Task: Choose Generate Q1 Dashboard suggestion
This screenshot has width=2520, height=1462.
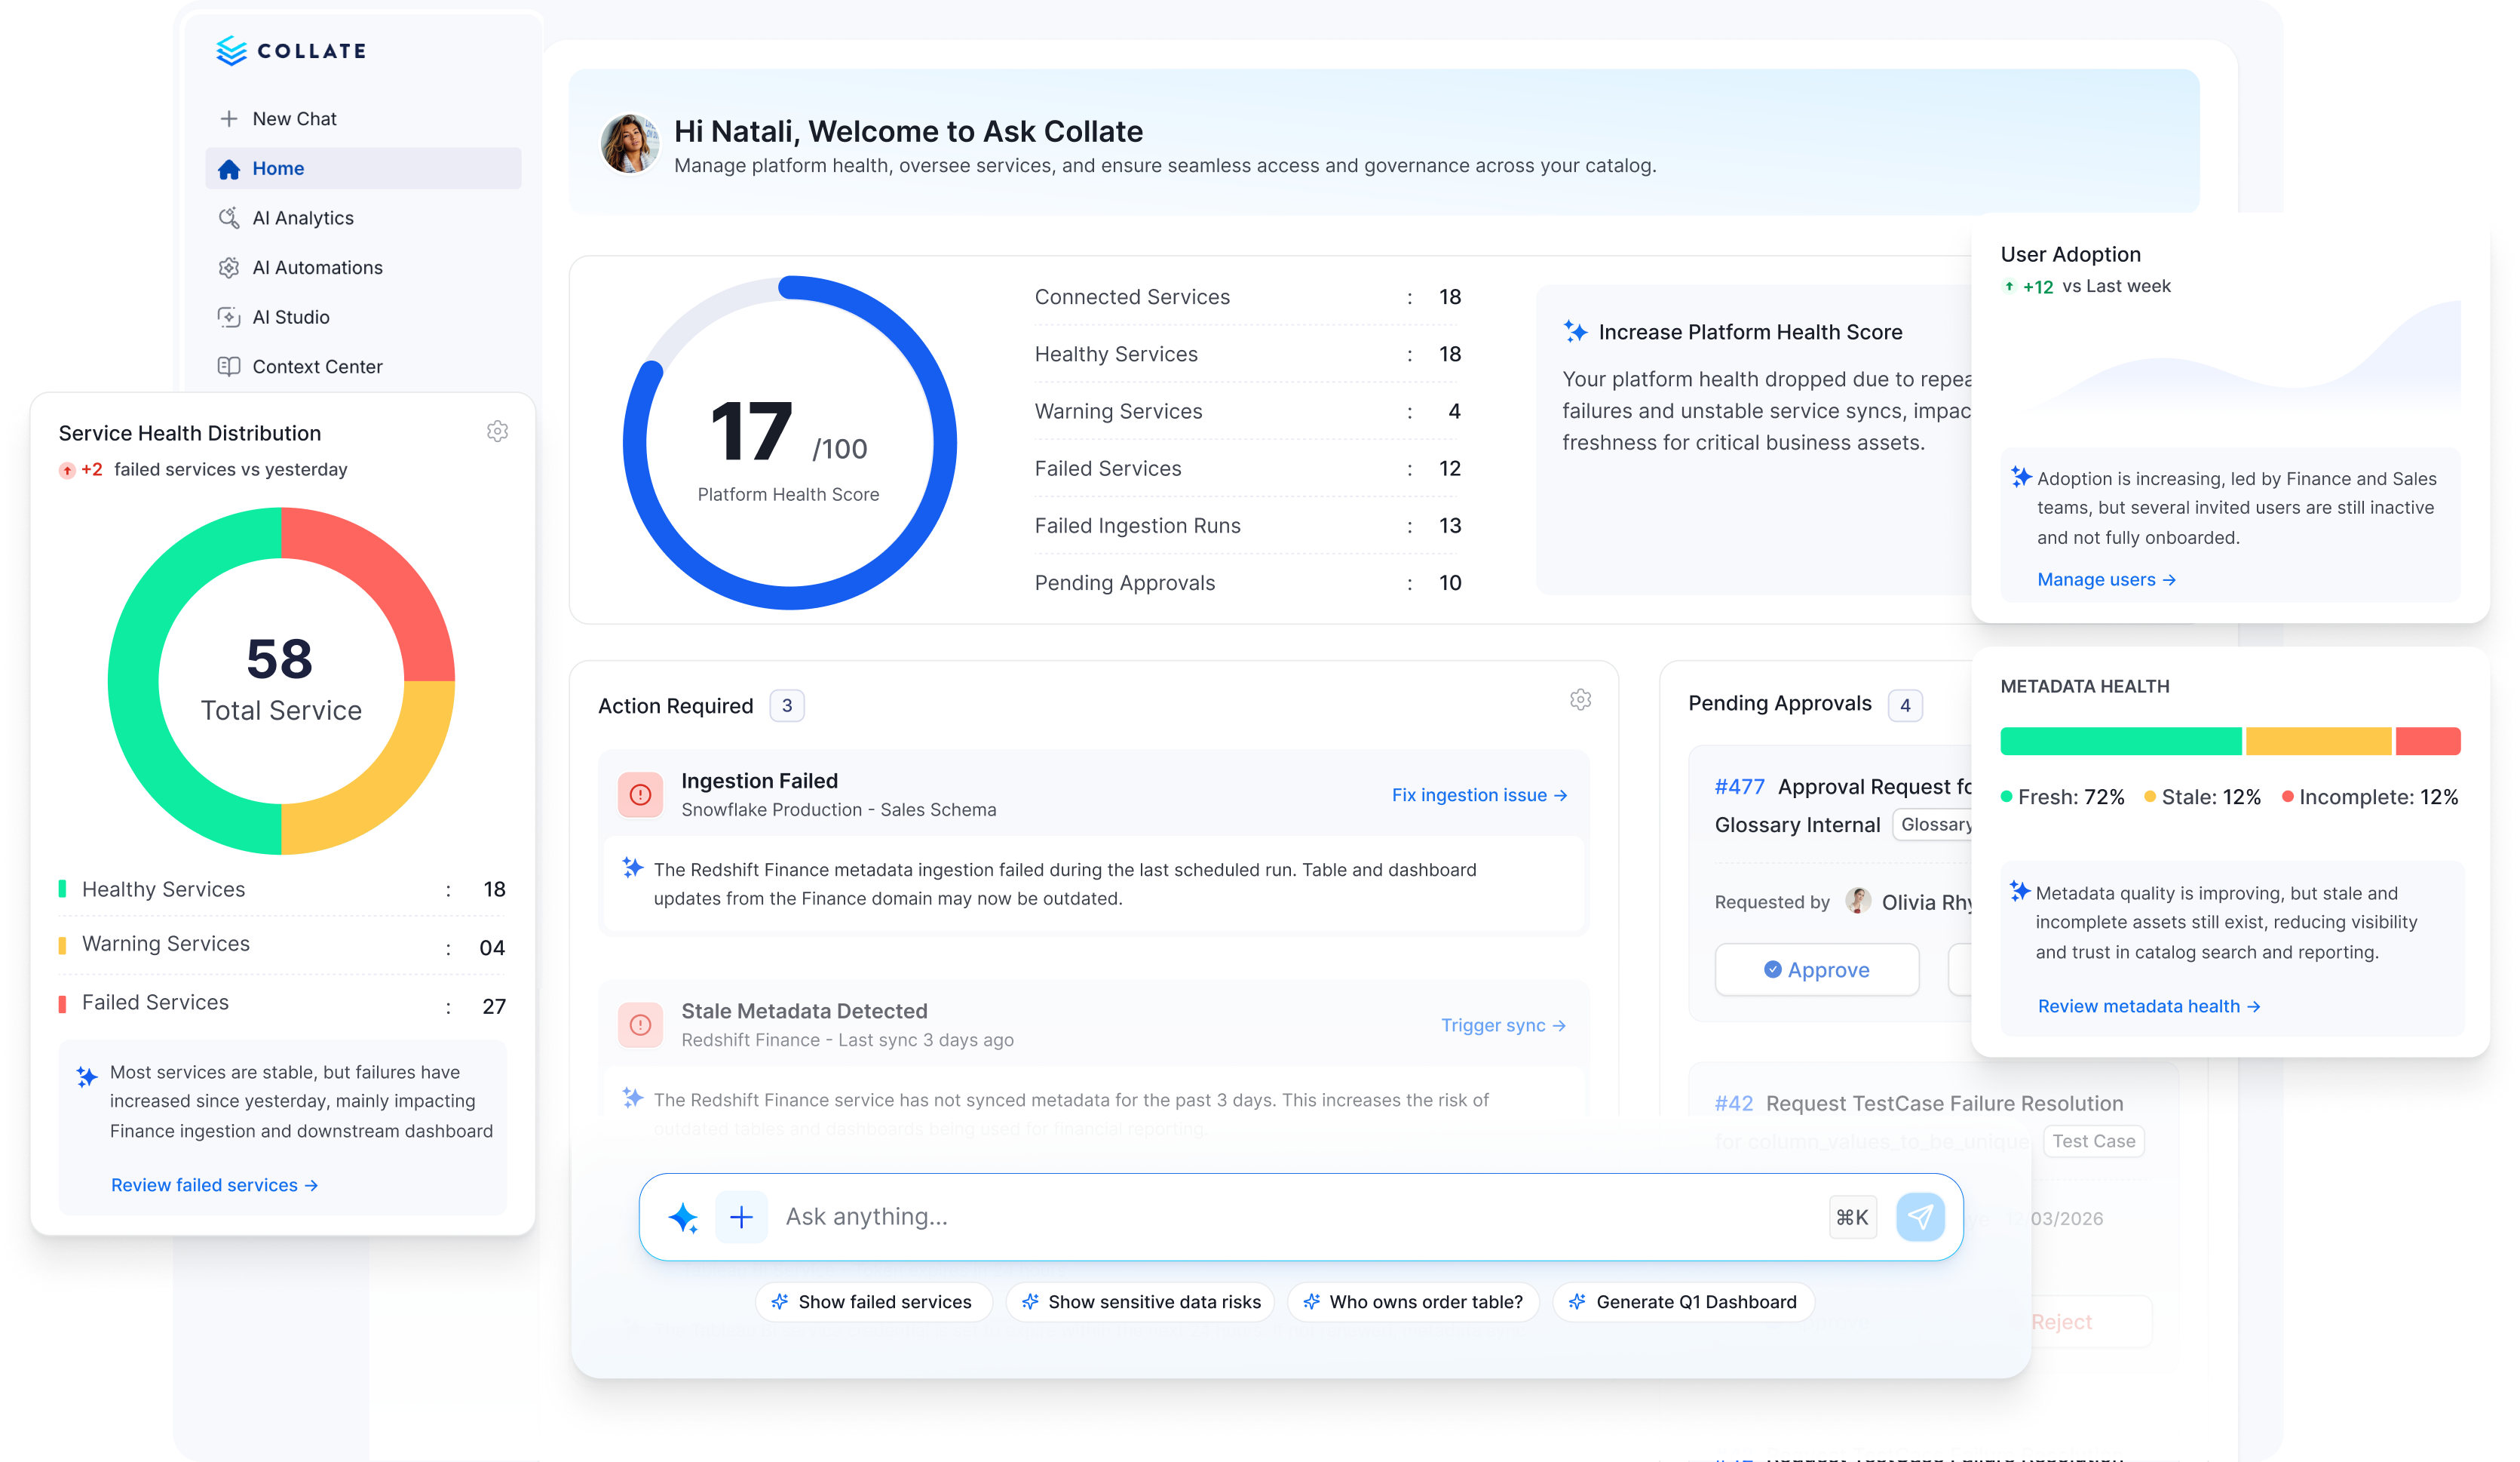Action: click(x=1683, y=1302)
